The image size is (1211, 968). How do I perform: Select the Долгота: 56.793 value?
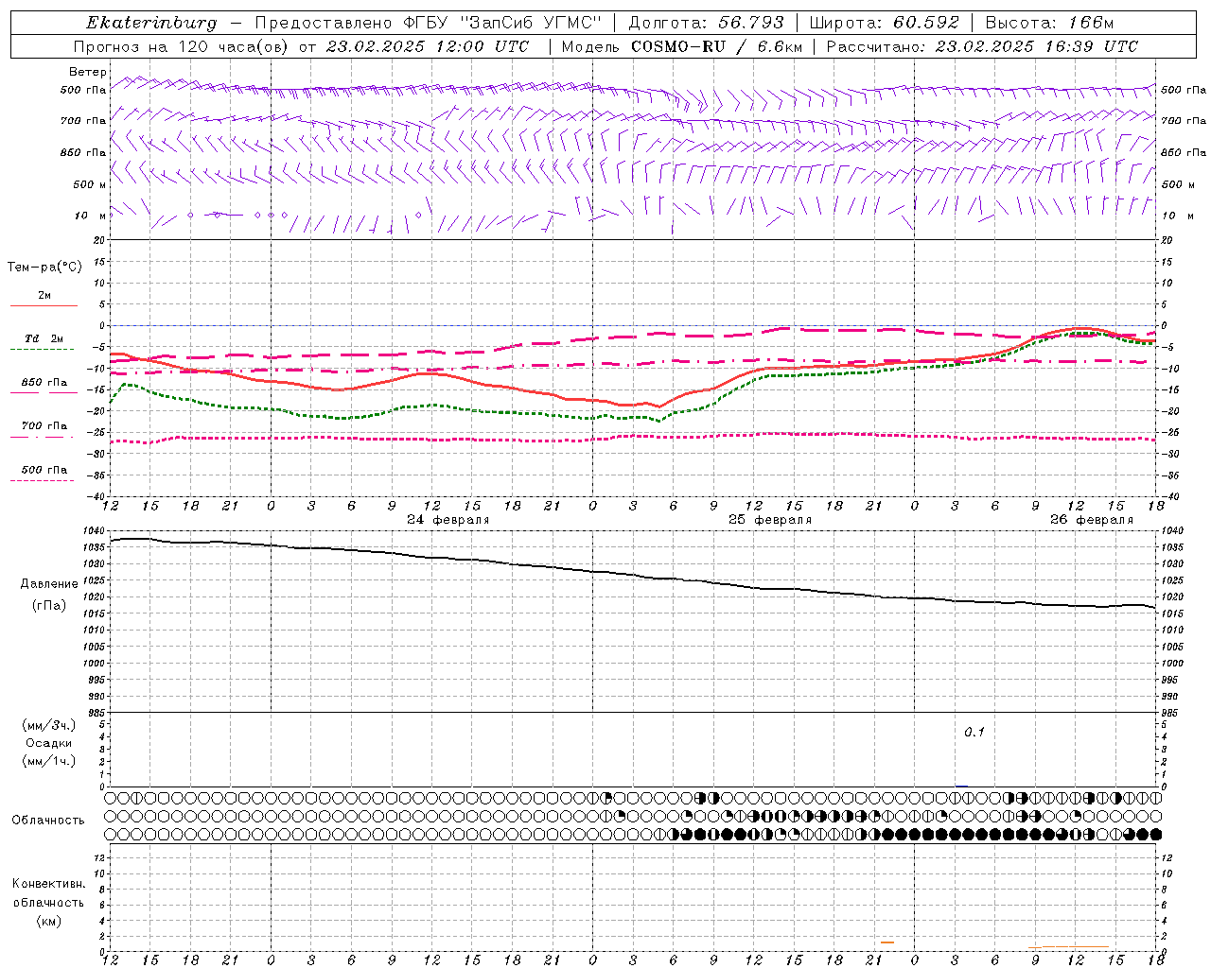706,23
